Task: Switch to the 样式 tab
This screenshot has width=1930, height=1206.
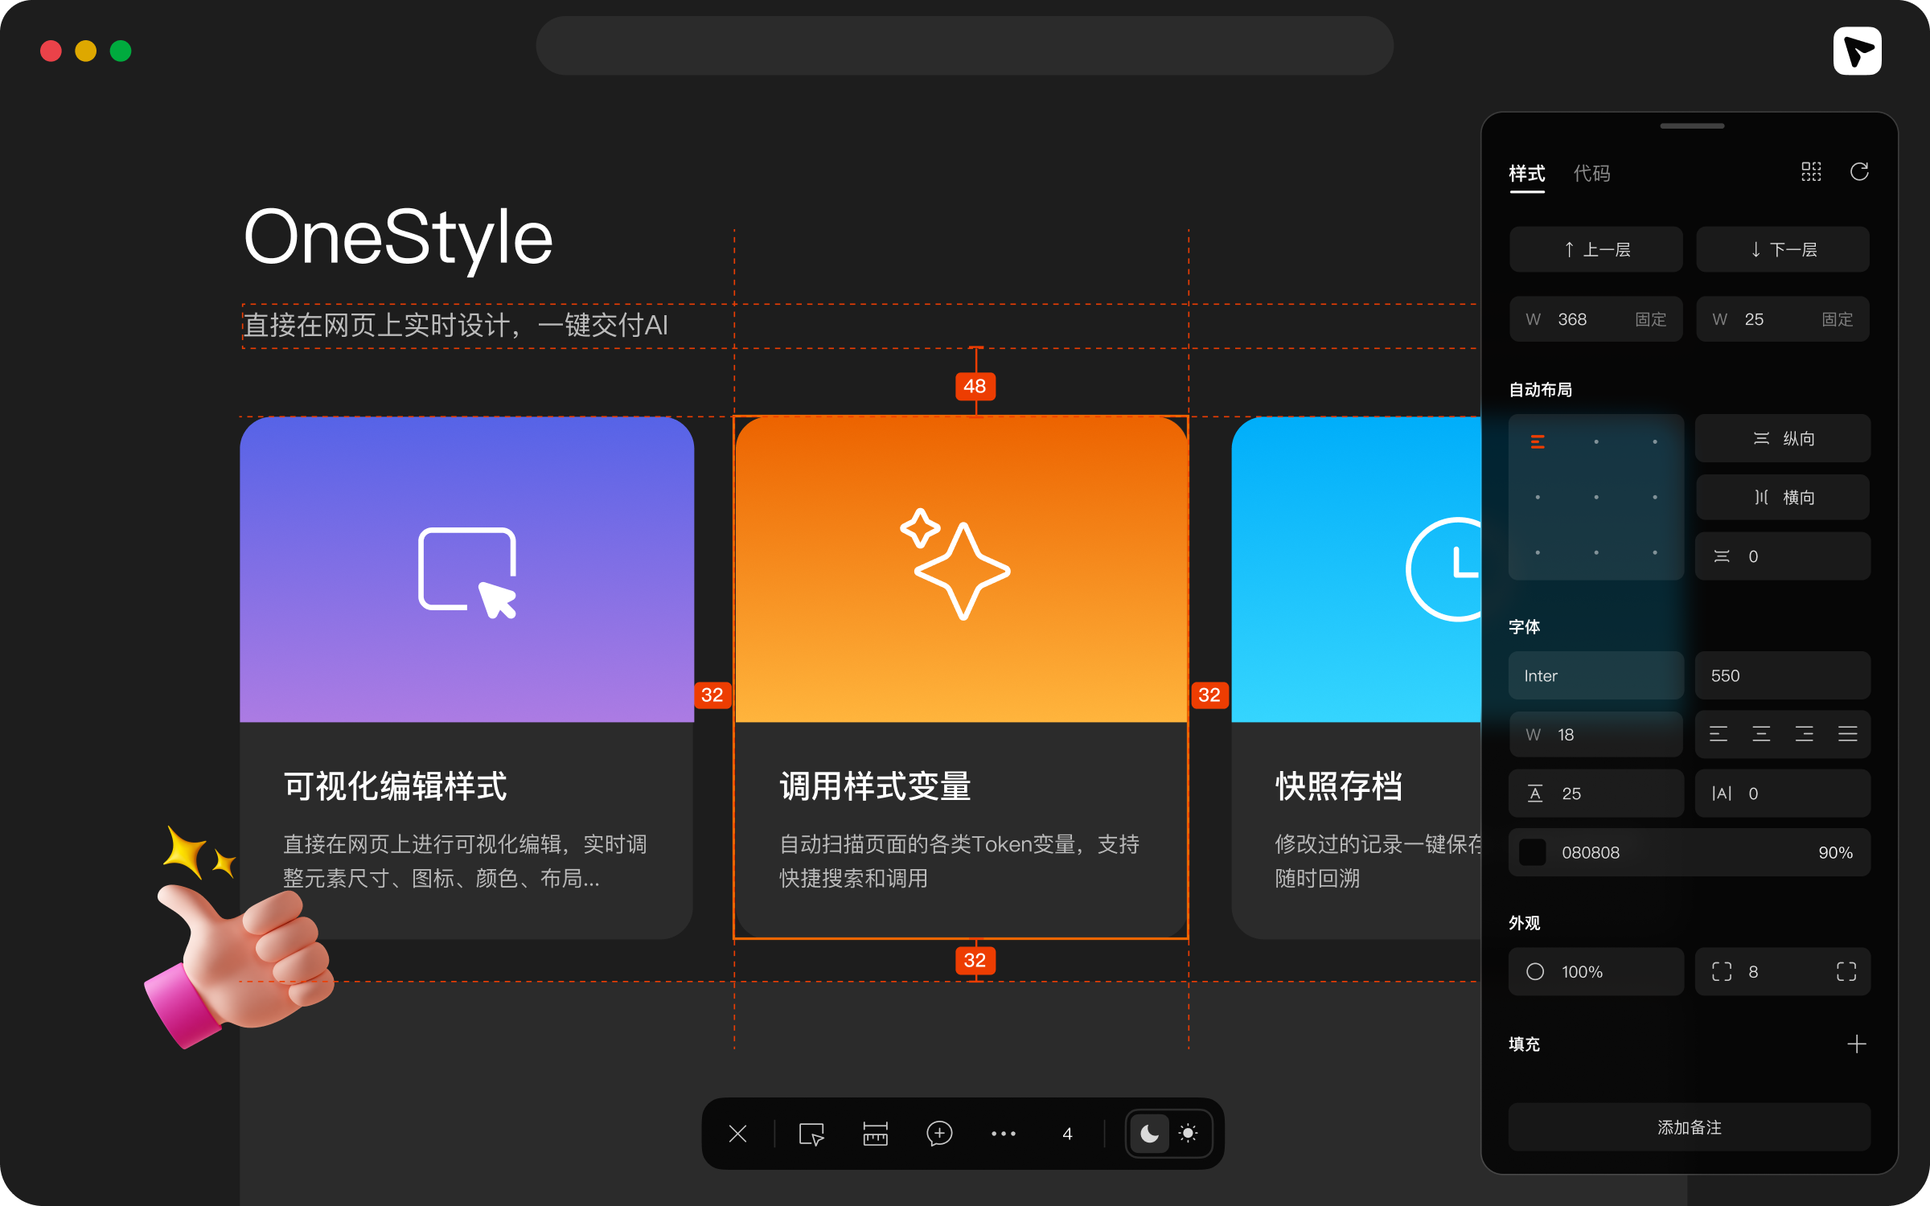Action: 1526,173
